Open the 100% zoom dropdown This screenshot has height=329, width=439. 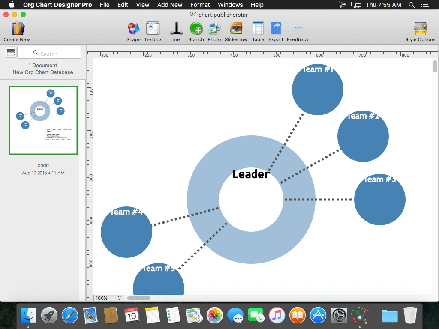[108, 298]
